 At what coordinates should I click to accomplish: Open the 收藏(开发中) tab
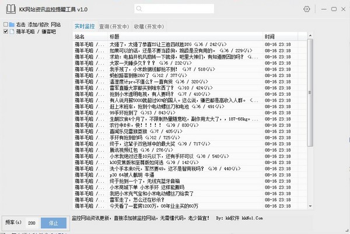click(149, 27)
